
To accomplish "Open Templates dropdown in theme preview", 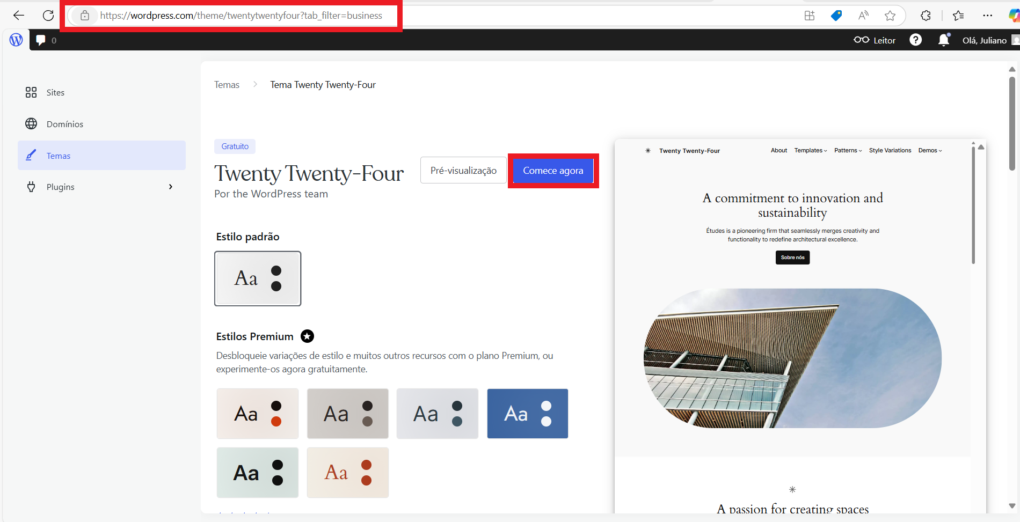I will (x=810, y=151).
